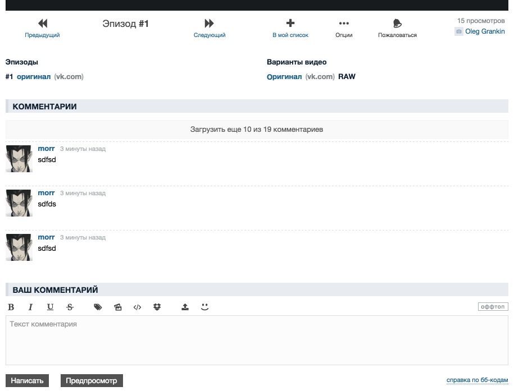Open the smiley emoji picker
This screenshot has width=514, height=391.
point(204,307)
